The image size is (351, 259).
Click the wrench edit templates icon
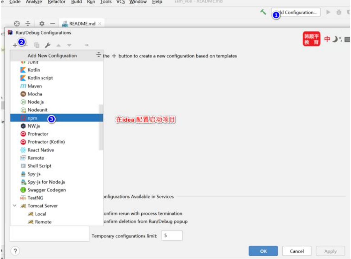(48, 45)
